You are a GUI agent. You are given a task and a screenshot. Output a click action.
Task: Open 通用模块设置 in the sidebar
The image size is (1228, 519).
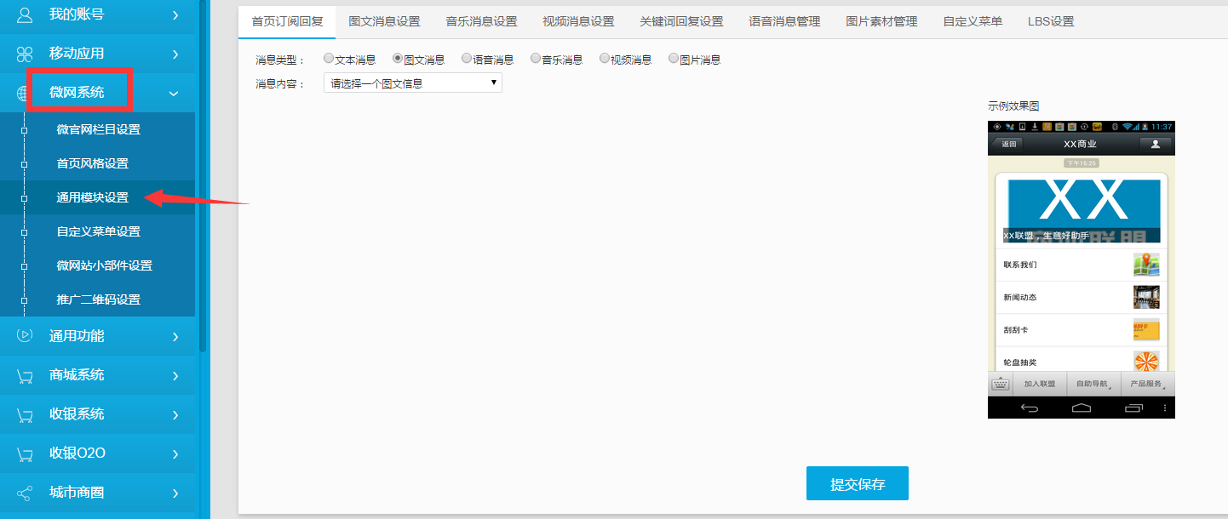(x=92, y=197)
